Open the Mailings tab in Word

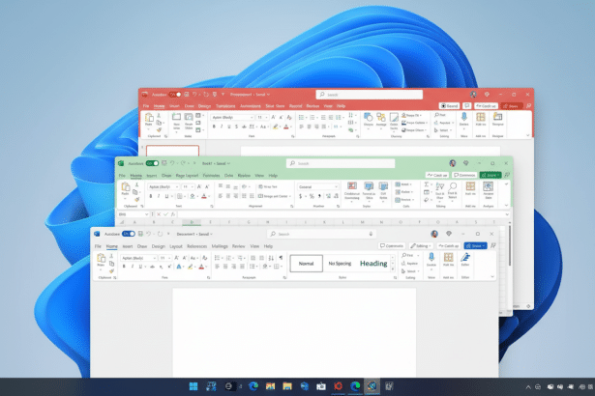(220, 246)
